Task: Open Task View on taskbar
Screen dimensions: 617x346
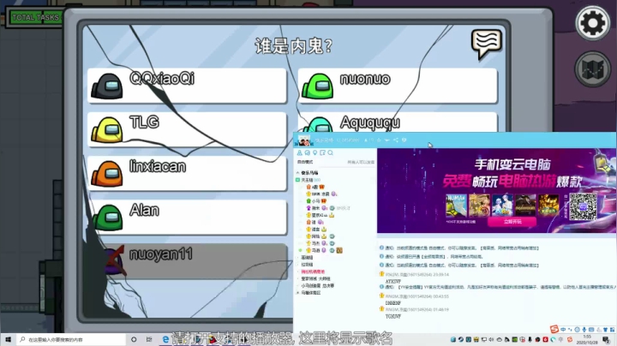Action: pyautogui.click(x=149, y=339)
